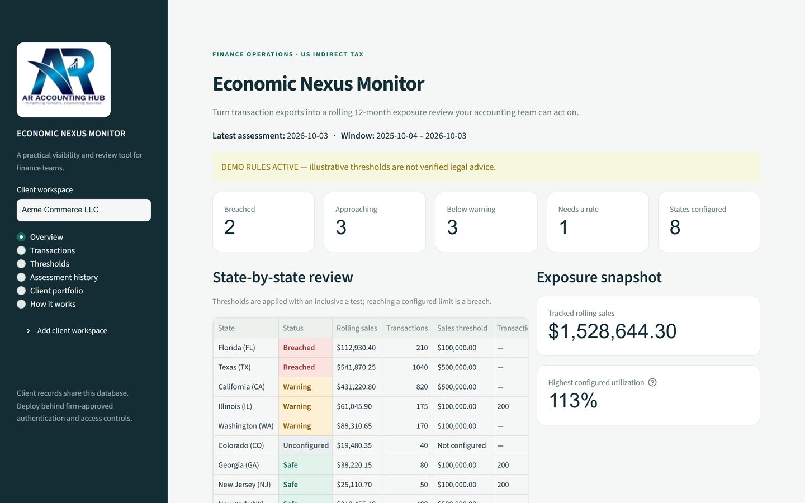This screenshot has width=805, height=503.
Task: Click the Florida (FL) state cell
Action: (x=246, y=348)
